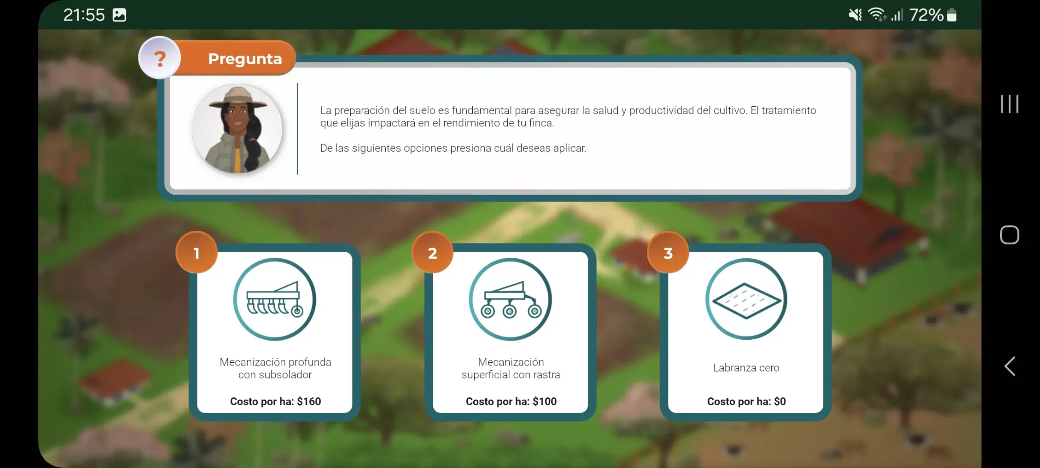Screen dimensions: 1040x468
Task: Tap the orange number 1 badge
Action: [x=197, y=253]
